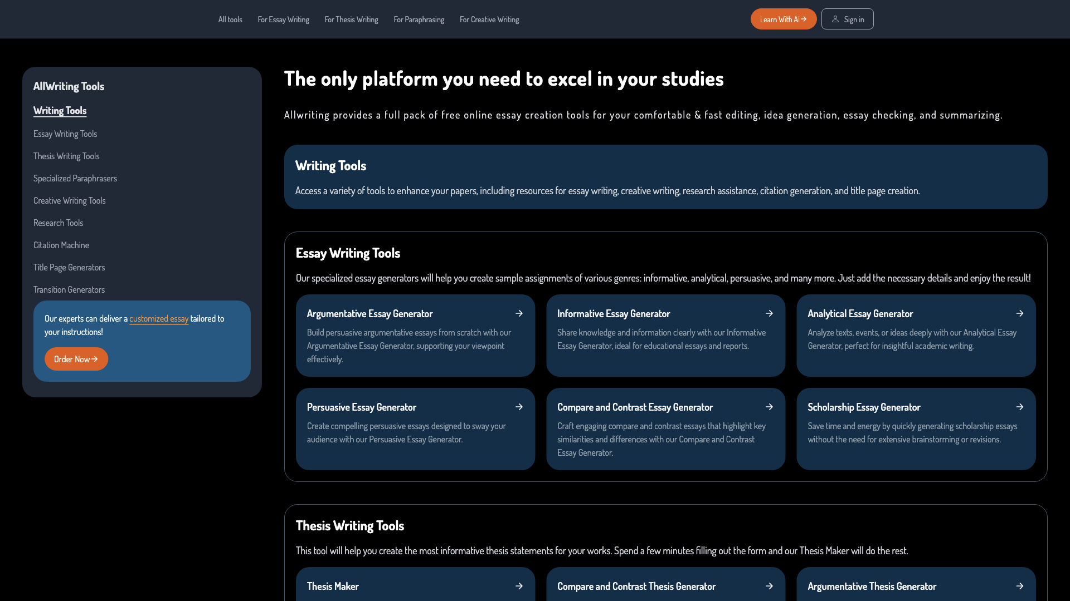Click the Argumentative Essay Generator arrow icon

coord(519,313)
